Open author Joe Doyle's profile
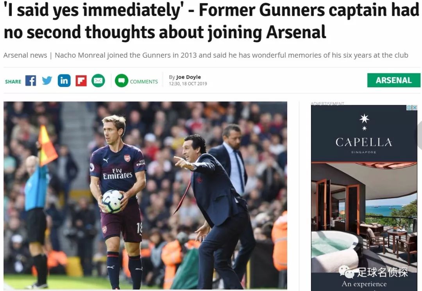 [x=188, y=77]
